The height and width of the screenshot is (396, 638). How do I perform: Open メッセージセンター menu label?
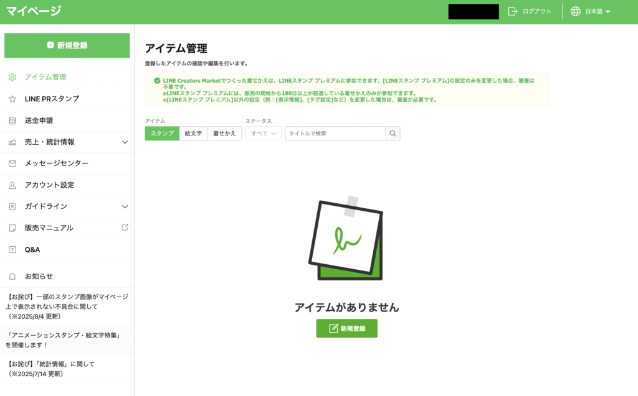(x=57, y=163)
